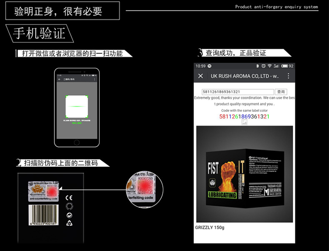Close the UK RUSH AROMA web page
The image size is (329, 251).
(x=200, y=76)
